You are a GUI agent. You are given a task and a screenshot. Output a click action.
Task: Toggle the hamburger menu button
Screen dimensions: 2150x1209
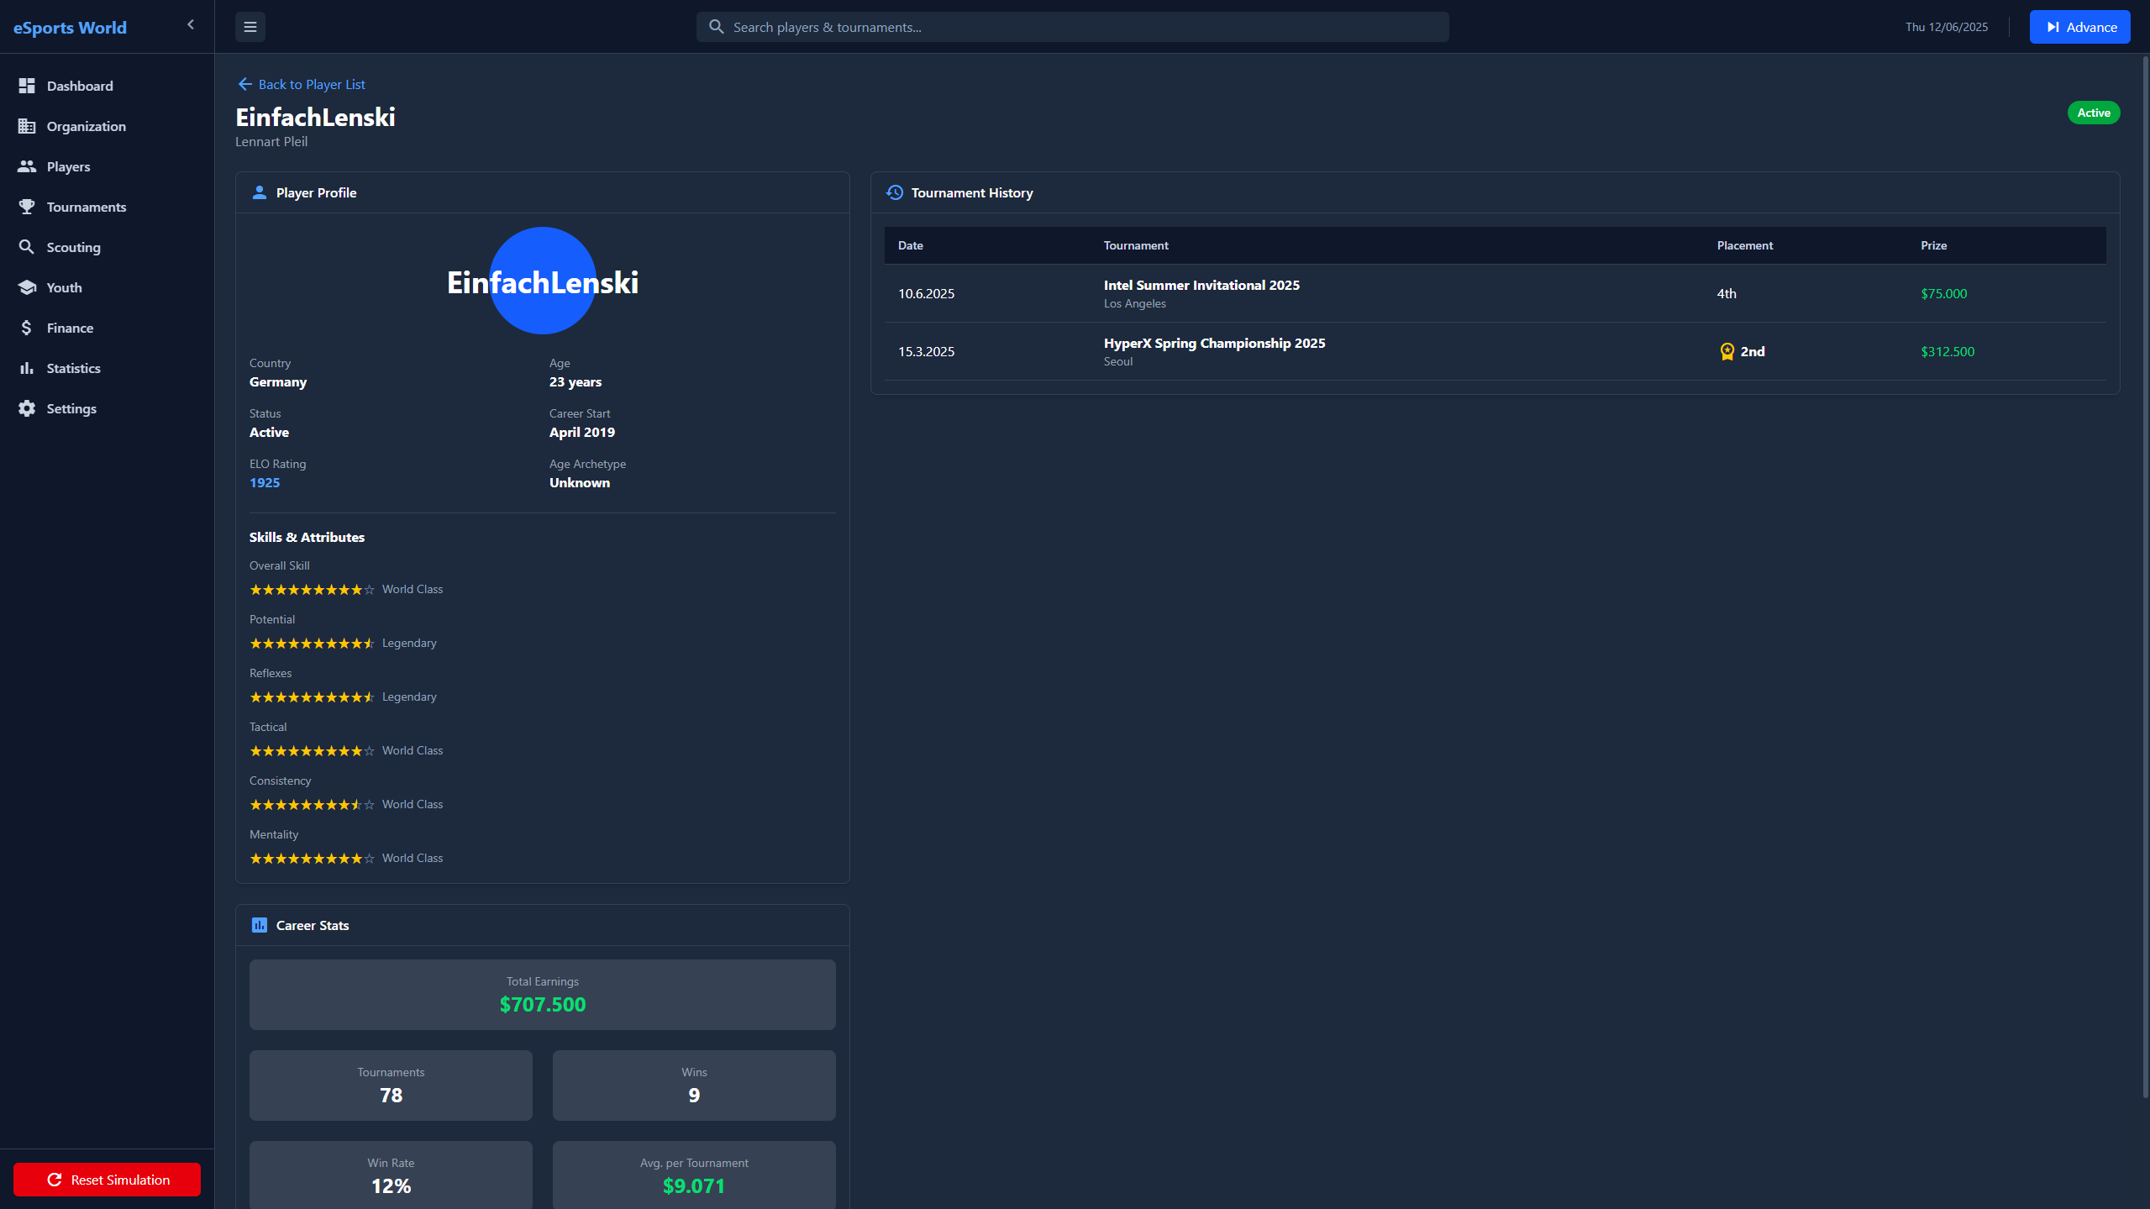[250, 27]
